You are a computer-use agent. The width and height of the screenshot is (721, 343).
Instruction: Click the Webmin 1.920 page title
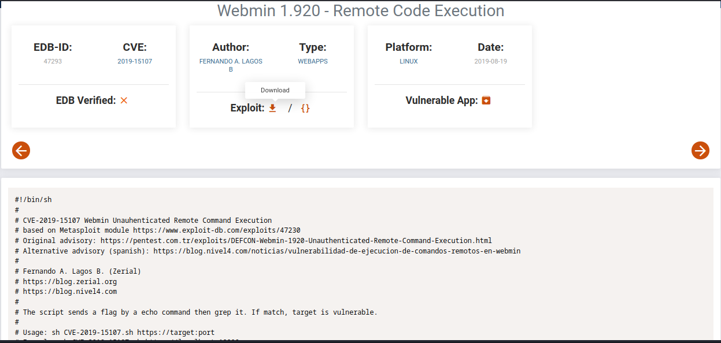click(x=361, y=10)
